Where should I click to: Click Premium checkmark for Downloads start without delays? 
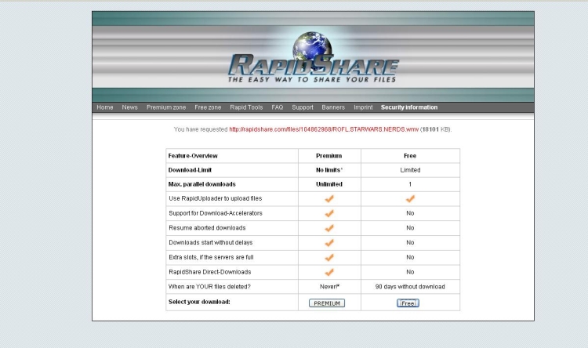pos(329,243)
